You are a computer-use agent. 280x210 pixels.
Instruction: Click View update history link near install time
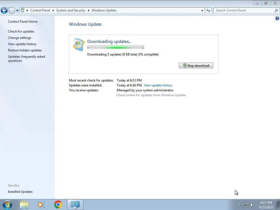158,85
